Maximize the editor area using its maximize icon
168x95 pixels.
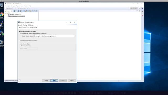pyautogui.click(x=139, y=11)
